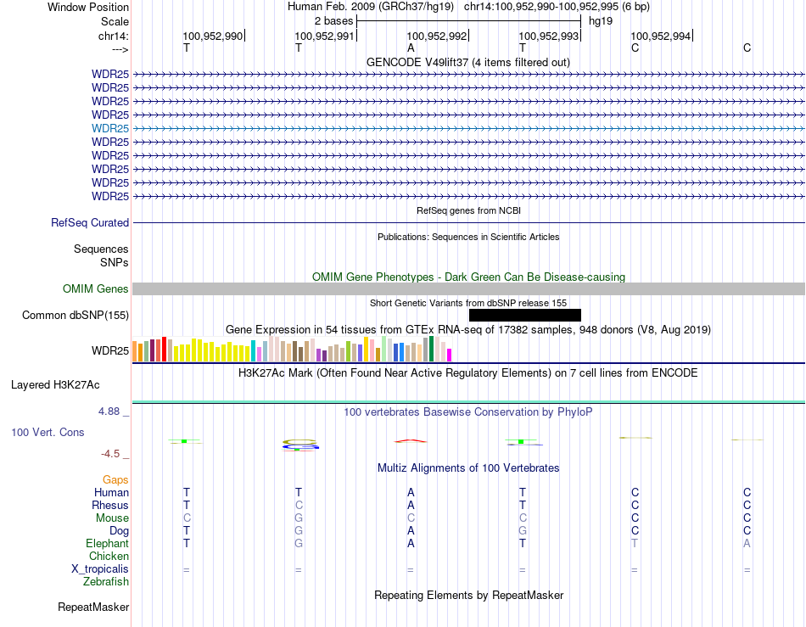
Task: Click the X_tropicalis species label
Action: click(x=100, y=569)
